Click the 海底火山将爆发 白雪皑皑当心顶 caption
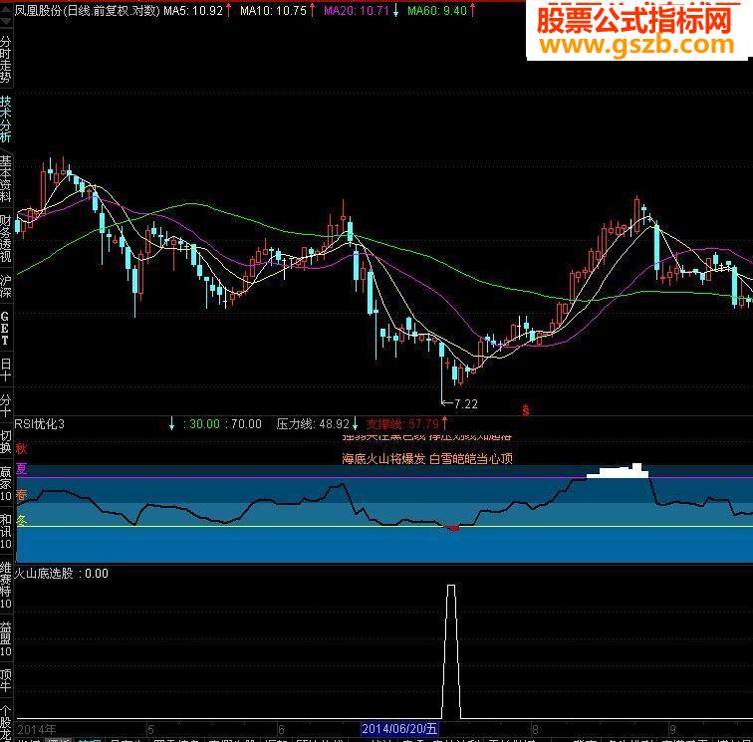753x742 pixels. [x=427, y=459]
